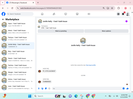Image resolution: width=133 pixels, height=99 pixels.
Task: Click the $700 listing thumbnail
Action: [39, 27]
